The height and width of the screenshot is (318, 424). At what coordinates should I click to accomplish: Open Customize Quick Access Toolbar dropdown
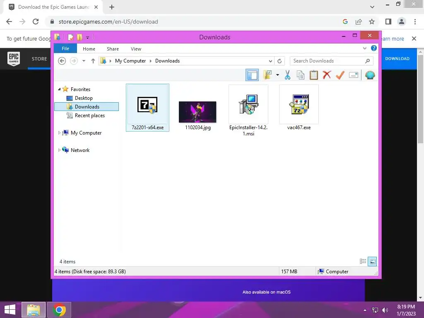88,37
